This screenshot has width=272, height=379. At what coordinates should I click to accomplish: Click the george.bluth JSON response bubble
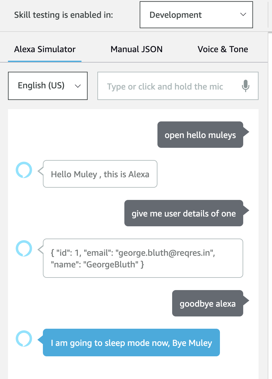[143, 258]
